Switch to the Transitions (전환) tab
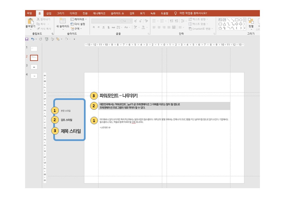The width and height of the screenshot is (290, 201). 85,13
